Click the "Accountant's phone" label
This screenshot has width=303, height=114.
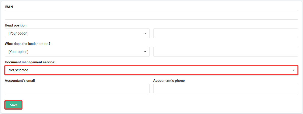(x=169, y=81)
